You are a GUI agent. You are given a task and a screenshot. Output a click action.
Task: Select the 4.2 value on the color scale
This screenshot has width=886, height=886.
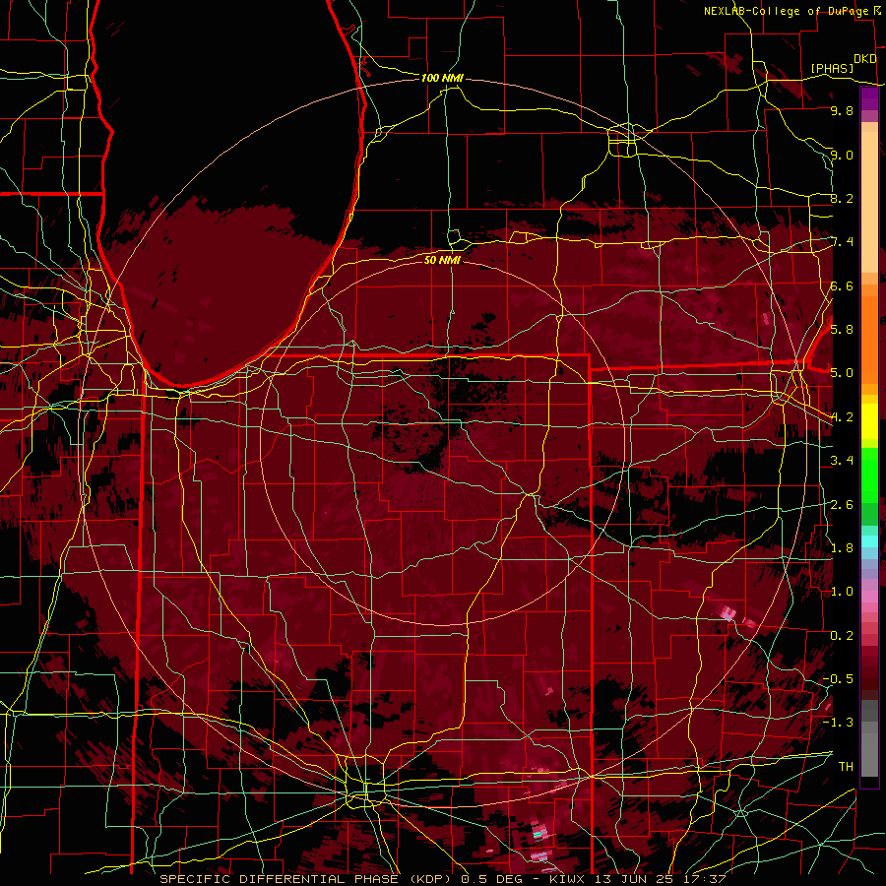click(842, 417)
